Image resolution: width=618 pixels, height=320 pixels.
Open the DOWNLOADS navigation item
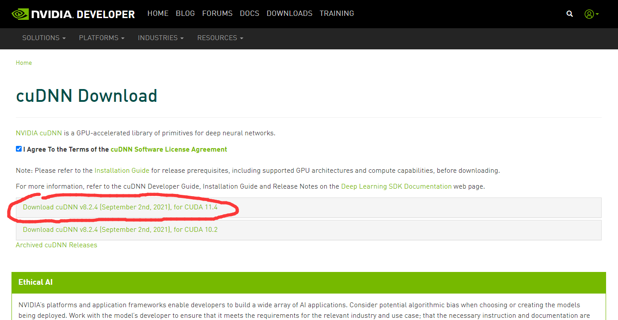[289, 14]
